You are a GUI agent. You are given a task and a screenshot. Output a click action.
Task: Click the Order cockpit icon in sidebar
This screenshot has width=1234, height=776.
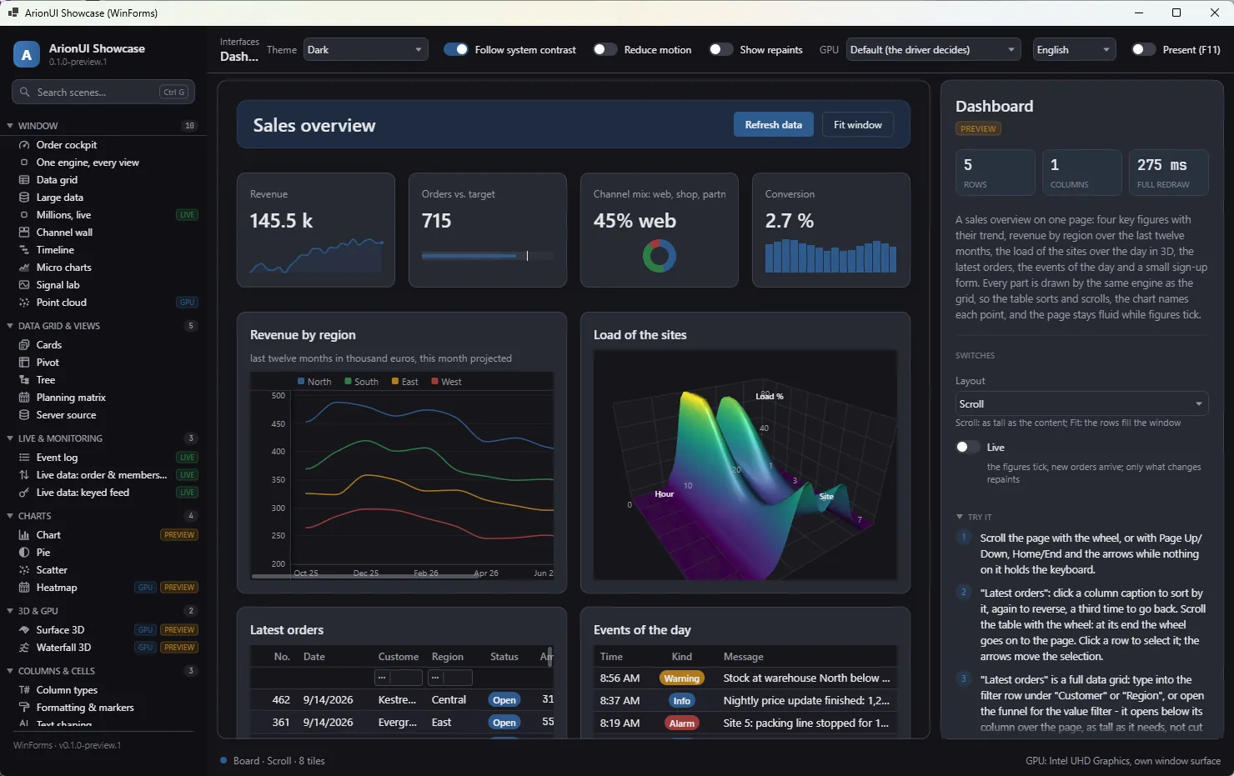(x=24, y=145)
